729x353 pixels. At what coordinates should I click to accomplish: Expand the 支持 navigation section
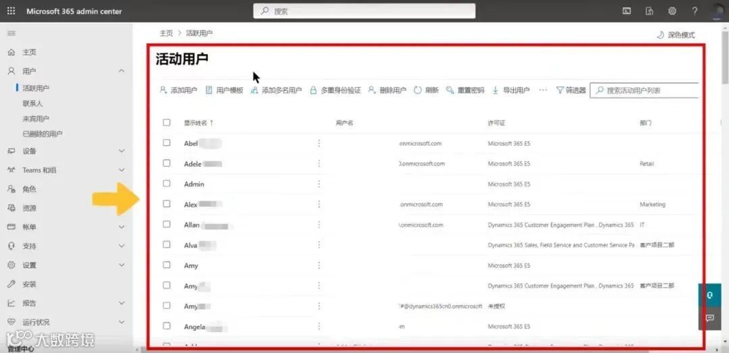tap(122, 246)
